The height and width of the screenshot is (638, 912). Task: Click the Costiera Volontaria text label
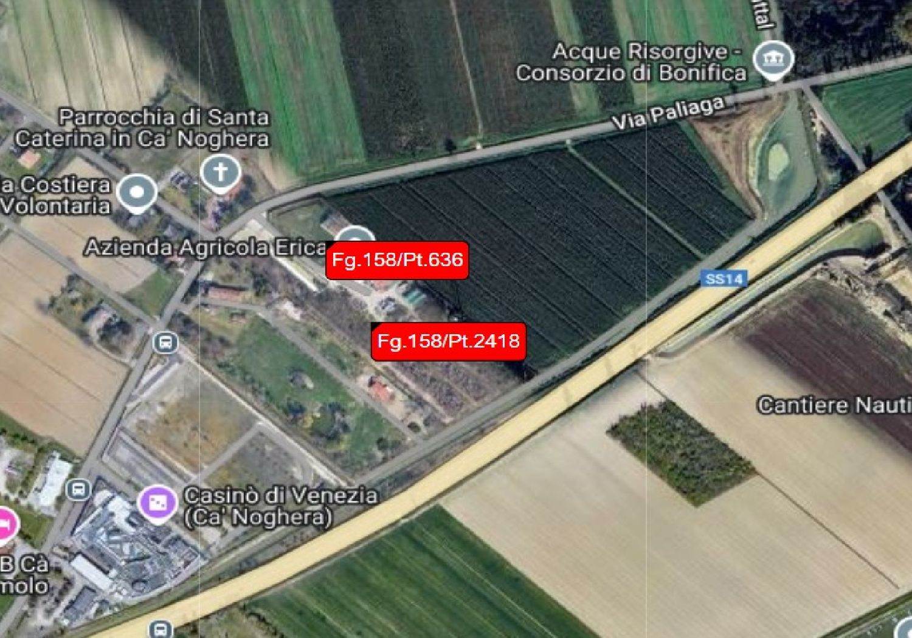[x=56, y=195]
